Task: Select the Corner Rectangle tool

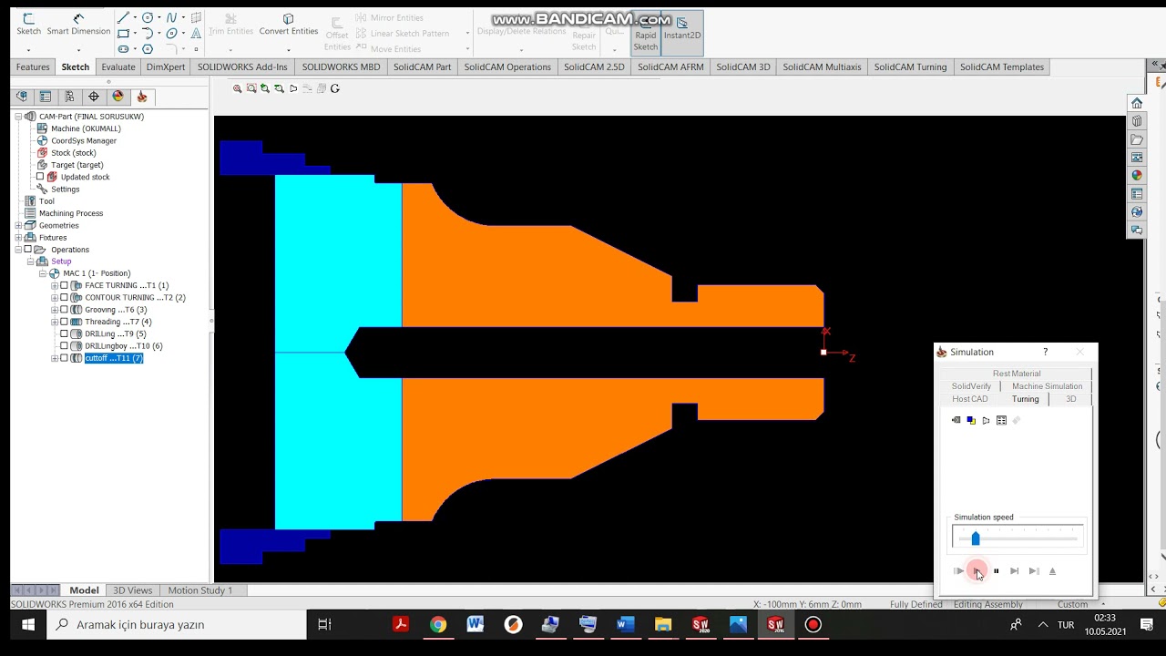Action: (x=123, y=34)
